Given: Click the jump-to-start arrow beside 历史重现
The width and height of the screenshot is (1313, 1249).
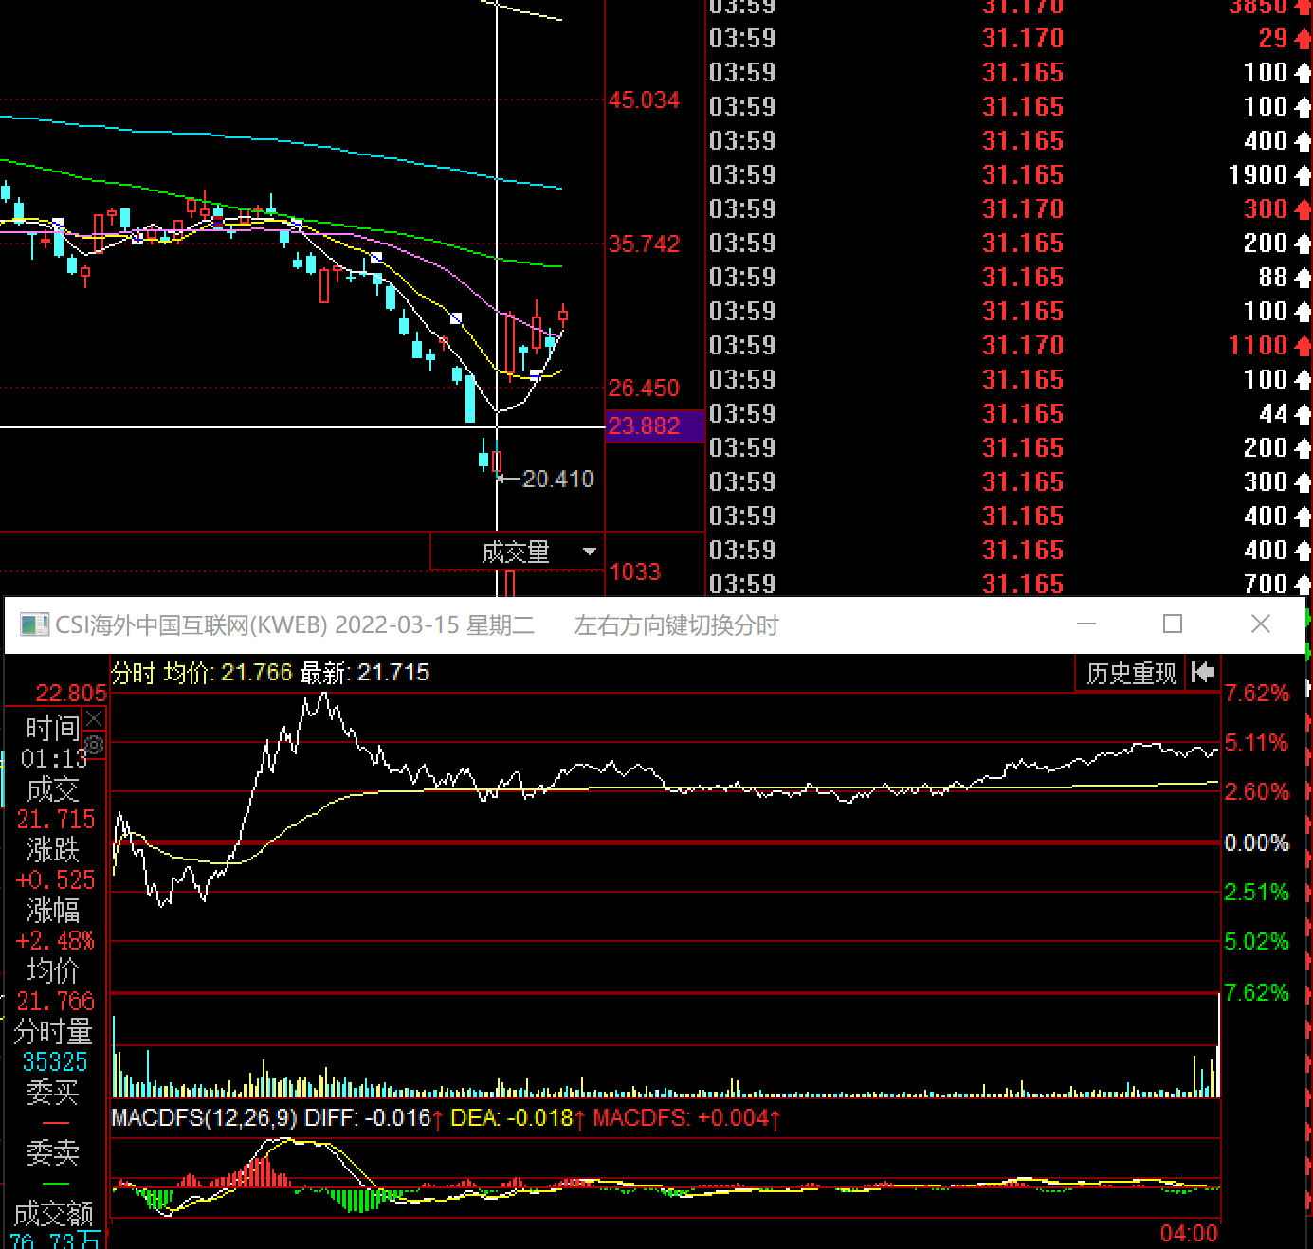Looking at the screenshot, I should (1203, 673).
